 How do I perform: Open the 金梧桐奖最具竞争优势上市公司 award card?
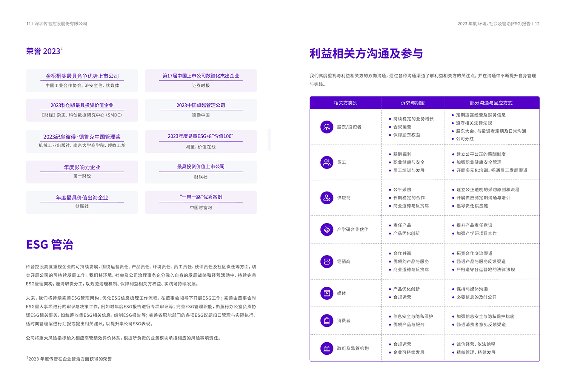tap(82, 81)
